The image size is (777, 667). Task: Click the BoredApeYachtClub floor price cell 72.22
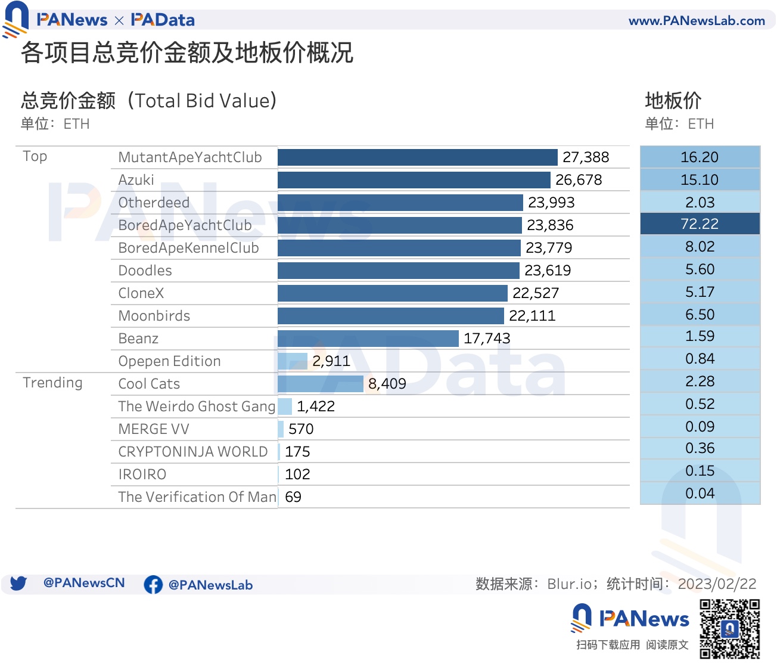[x=699, y=224]
